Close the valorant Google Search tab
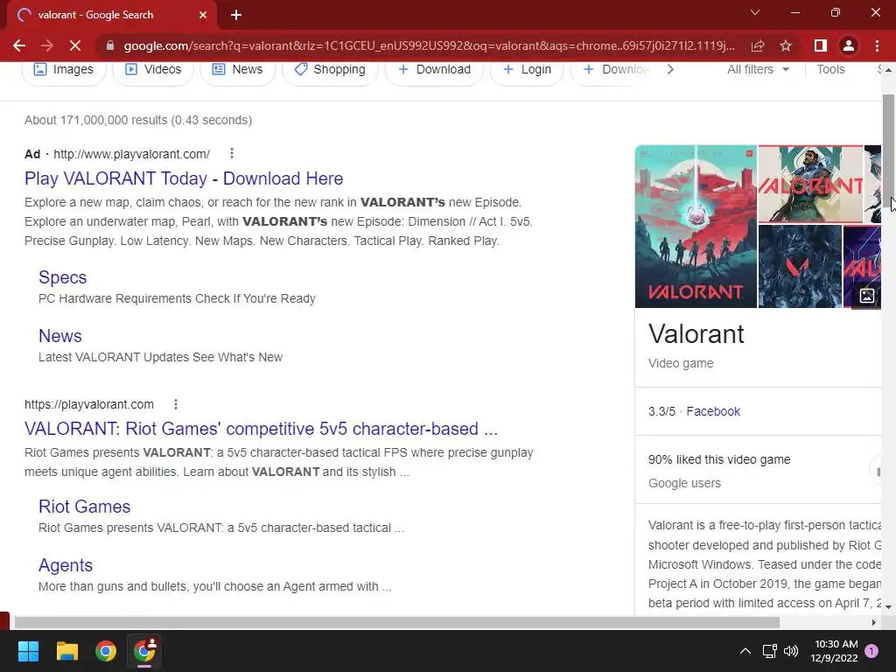The height and width of the screenshot is (672, 896). click(x=203, y=15)
